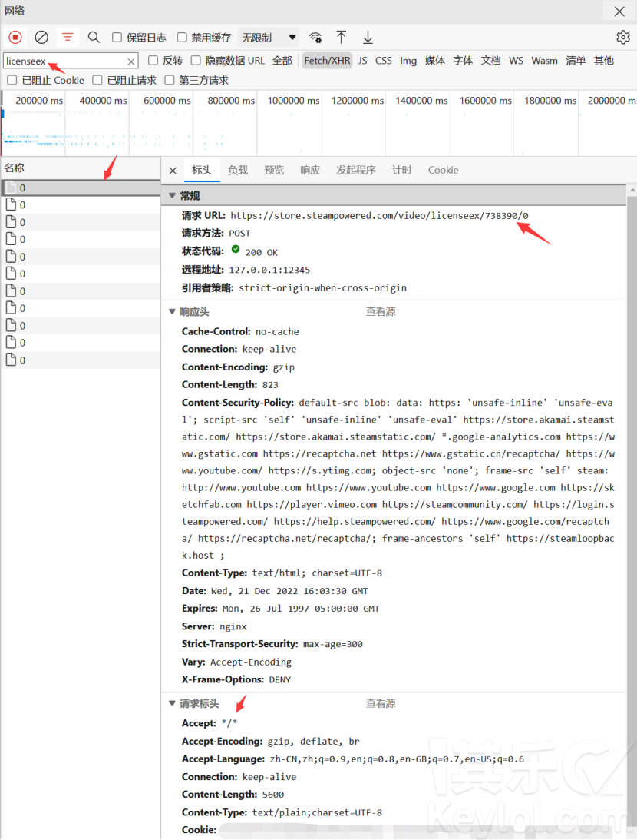This screenshot has height=840, width=637.
Task: Collapse the 响应头 section
Action: tap(172, 312)
